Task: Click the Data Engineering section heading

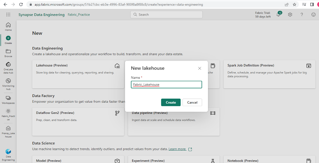Action: click(x=47, y=48)
